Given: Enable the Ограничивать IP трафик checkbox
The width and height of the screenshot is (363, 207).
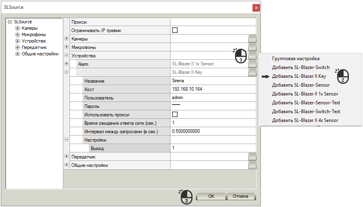Looking at the screenshot, I should tap(175, 30).
